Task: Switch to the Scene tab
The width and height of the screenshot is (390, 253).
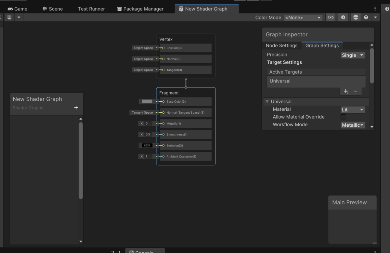Action: [x=53, y=9]
